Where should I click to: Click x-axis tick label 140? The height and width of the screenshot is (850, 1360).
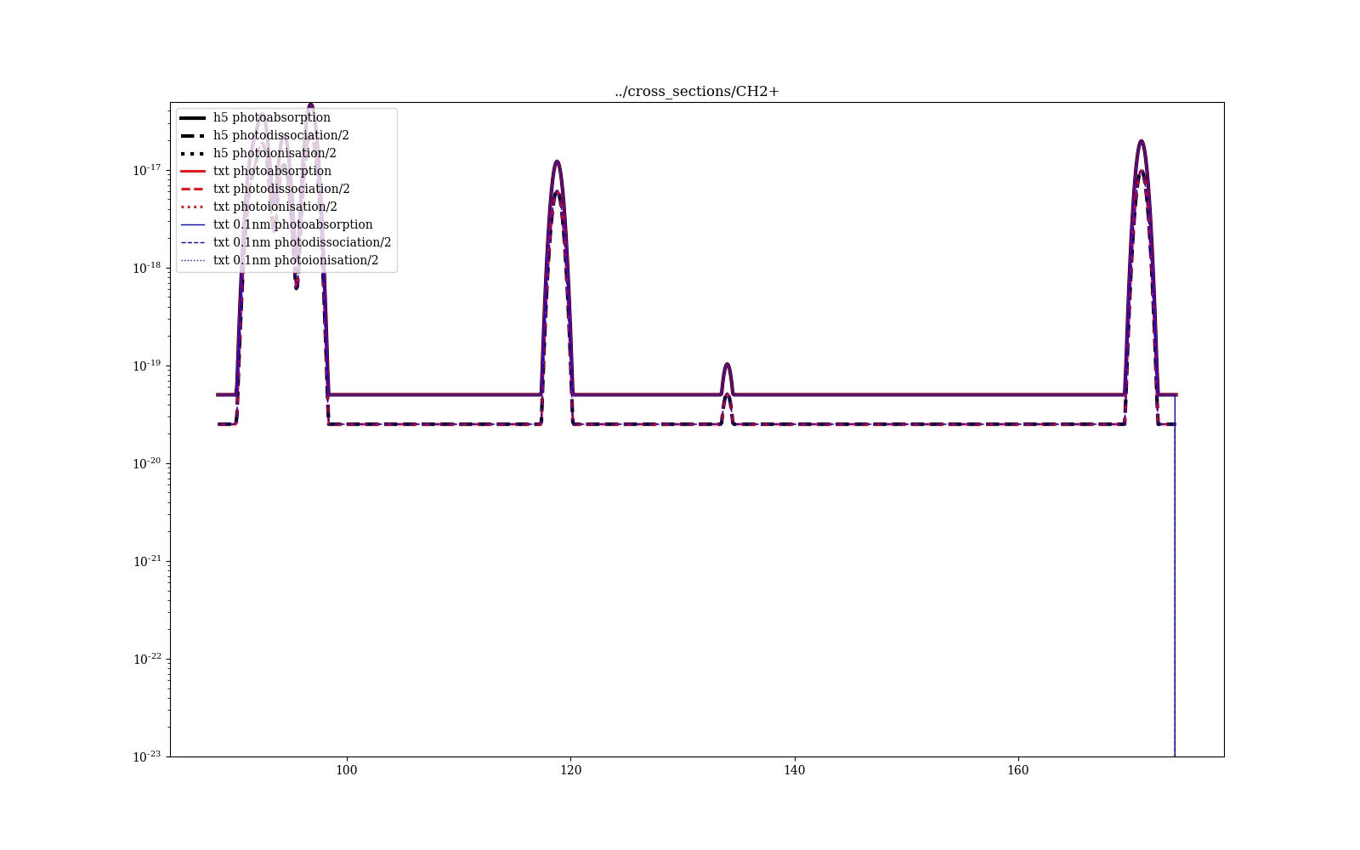point(794,770)
